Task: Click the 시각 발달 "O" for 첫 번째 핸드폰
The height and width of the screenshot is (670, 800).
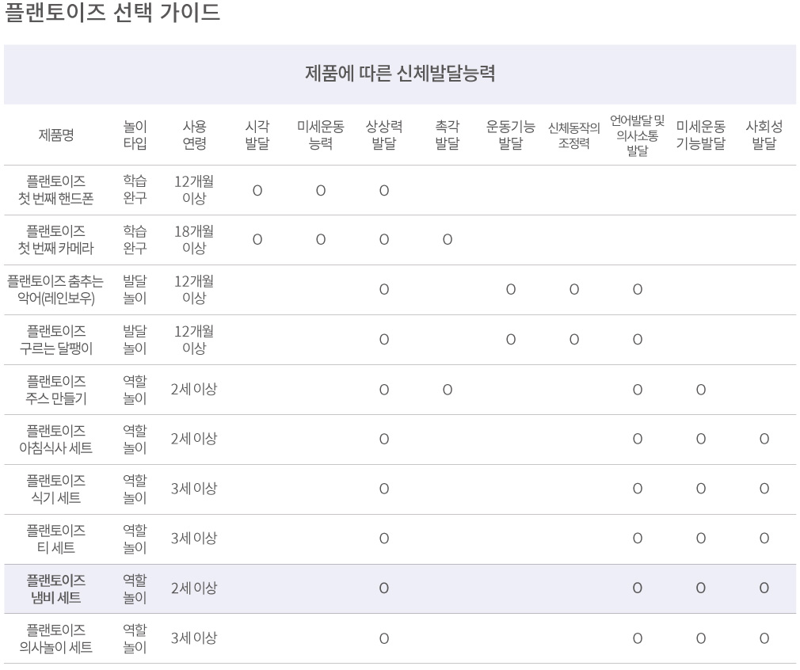Action: pos(257,191)
